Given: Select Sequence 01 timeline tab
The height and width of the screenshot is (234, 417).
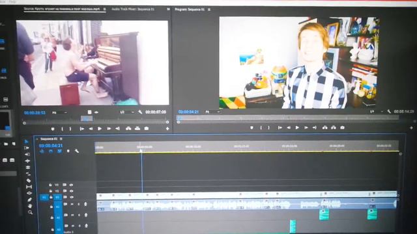Looking at the screenshot, I should (x=49, y=138).
